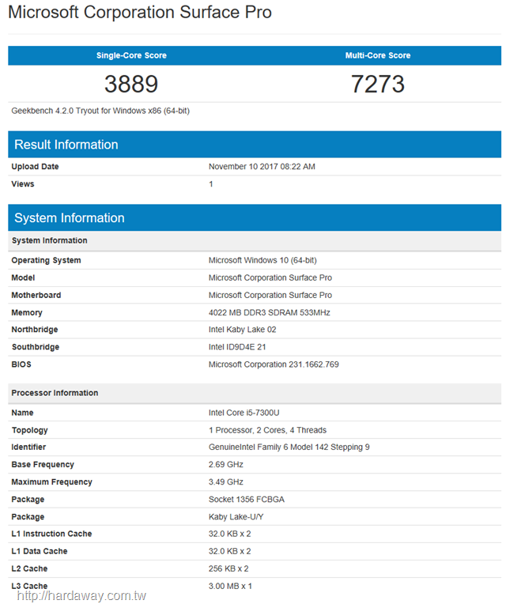
Task: Select the single-core score 3889
Action: (x=131, y=84)
